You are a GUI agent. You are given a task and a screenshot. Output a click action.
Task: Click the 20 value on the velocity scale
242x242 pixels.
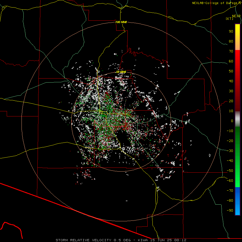tap(231, 101)
